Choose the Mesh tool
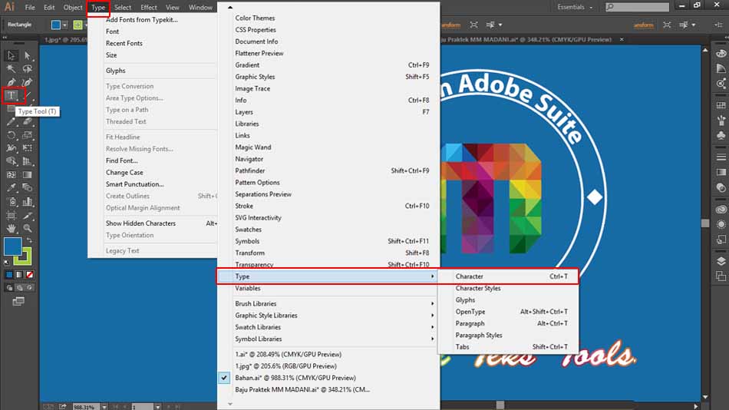 tap(12, 175)
